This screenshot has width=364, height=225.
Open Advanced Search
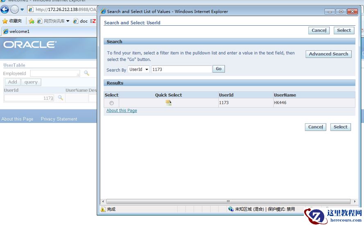(328, 54)
